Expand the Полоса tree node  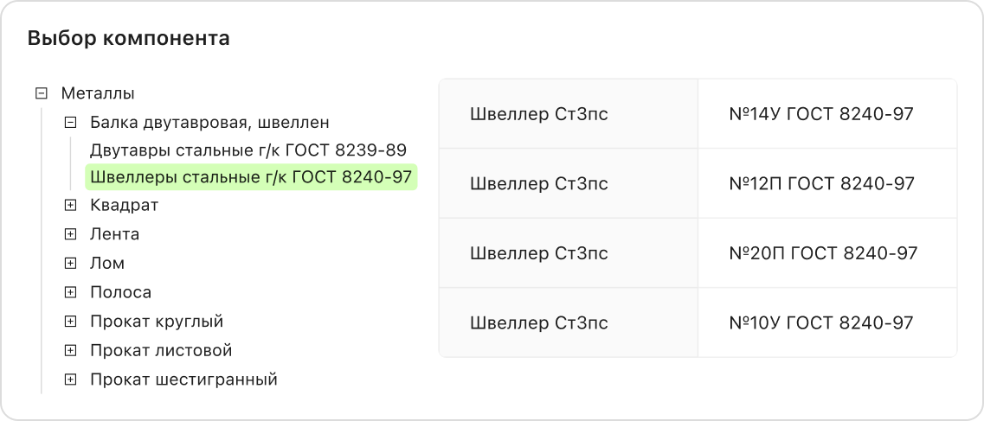[70, 293]
